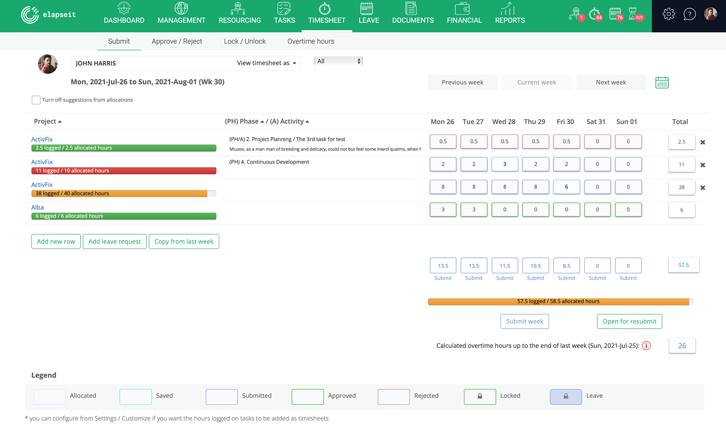726x424 pixels.
Task: Click Open for resubmit
Action: click(x=630, y=321)
